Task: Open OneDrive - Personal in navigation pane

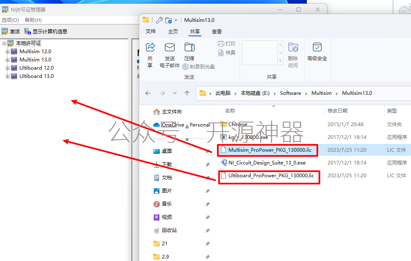Action: (x=182, y=125)
